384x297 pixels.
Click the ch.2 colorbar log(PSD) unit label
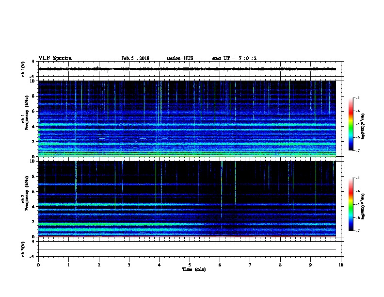(x=363, y=207)
